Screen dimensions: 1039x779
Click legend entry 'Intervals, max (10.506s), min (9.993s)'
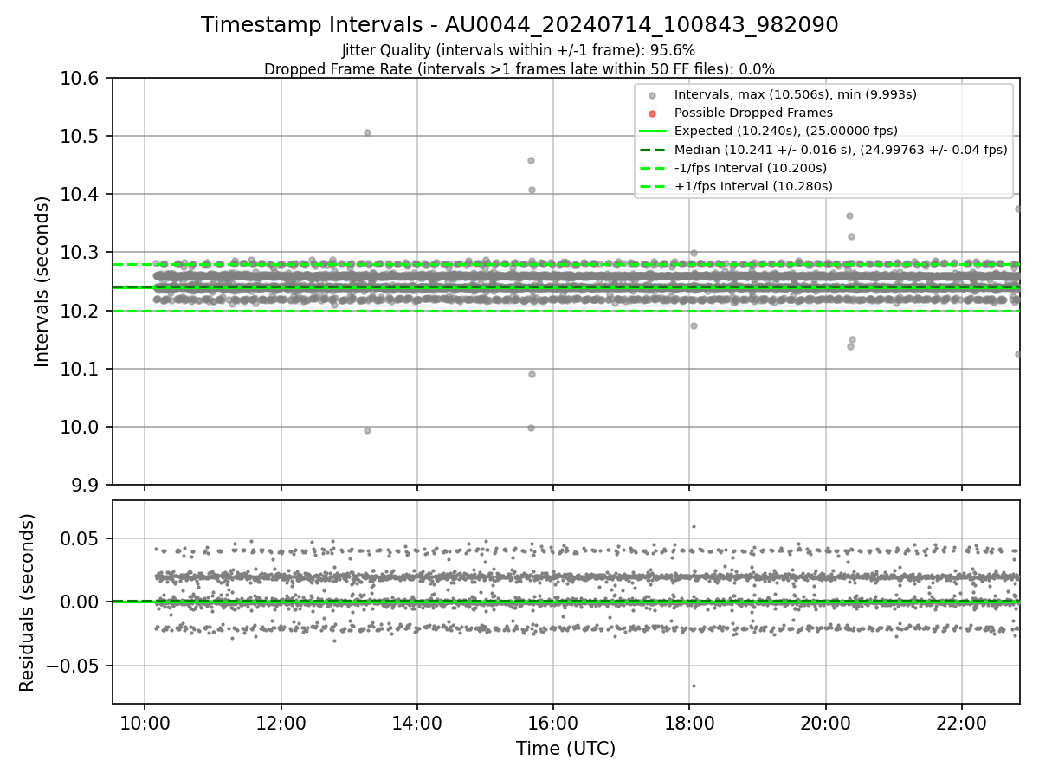pos(795,94)
